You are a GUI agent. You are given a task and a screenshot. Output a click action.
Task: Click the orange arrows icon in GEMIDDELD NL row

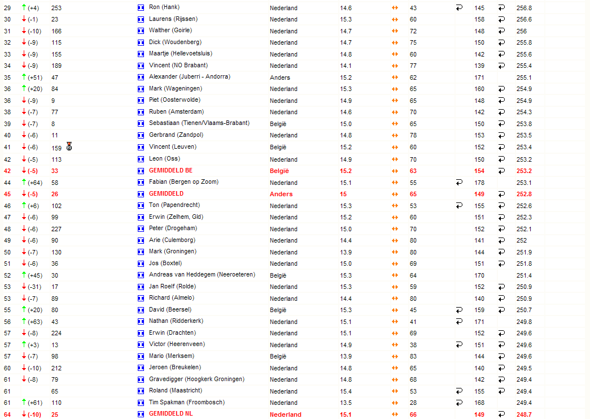point(395,414)
